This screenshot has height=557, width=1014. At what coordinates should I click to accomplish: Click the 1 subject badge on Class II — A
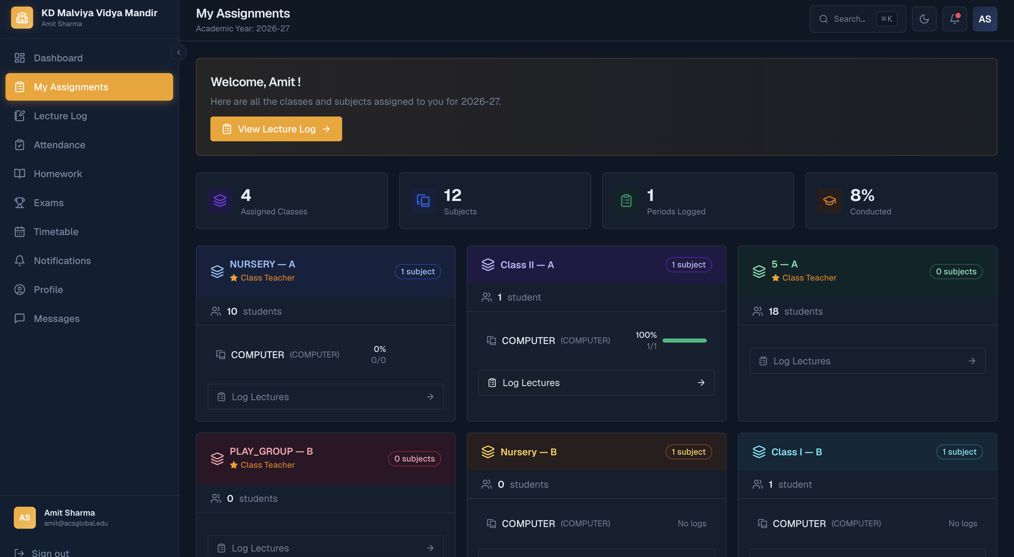[x=688, y=265]
